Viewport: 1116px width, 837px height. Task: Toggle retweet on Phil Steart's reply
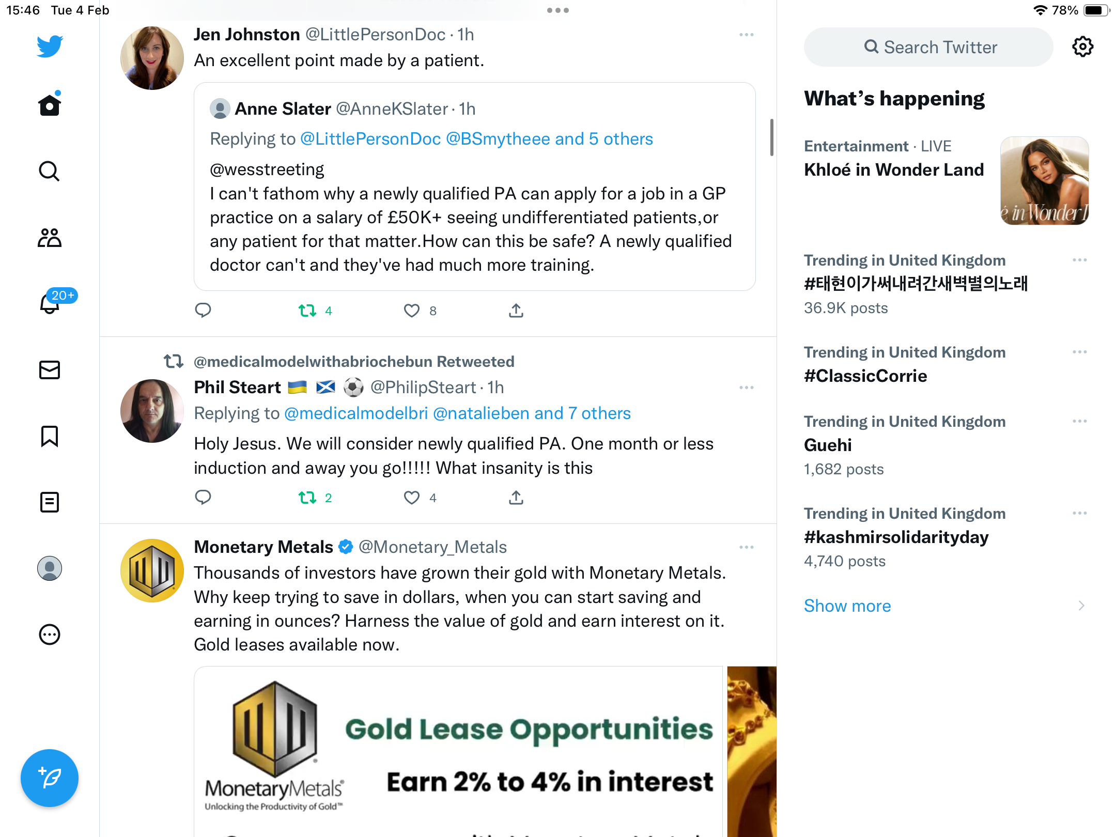tap(307, 498)
